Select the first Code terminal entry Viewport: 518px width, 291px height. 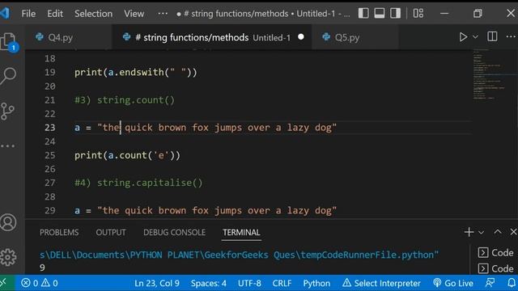(x=495, y=253)
